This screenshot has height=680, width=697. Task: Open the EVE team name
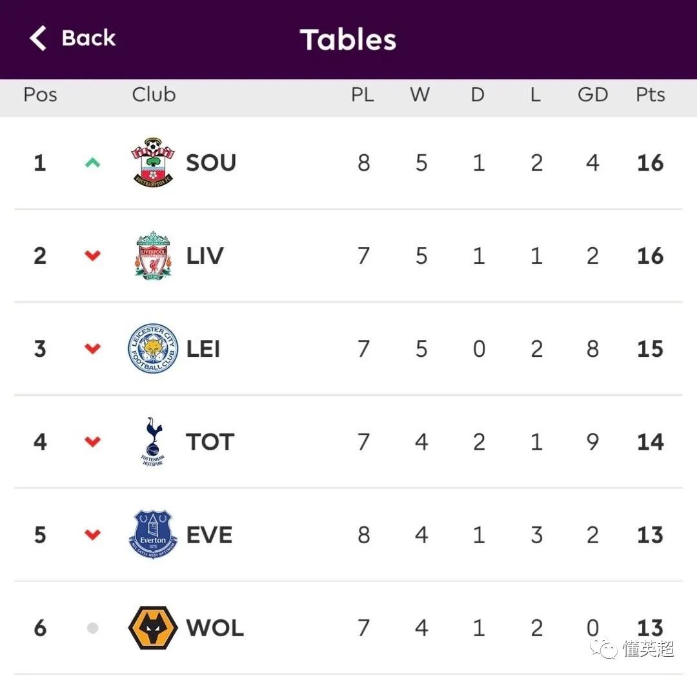point(209,535)
